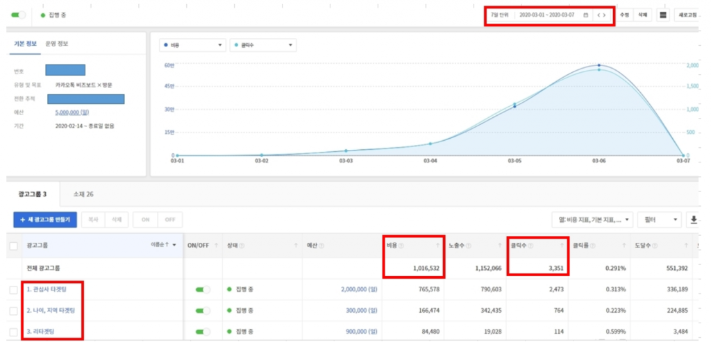The image size is (711, 342).
Task: Click the 복사 button
Action: click(x=94, y=219)
